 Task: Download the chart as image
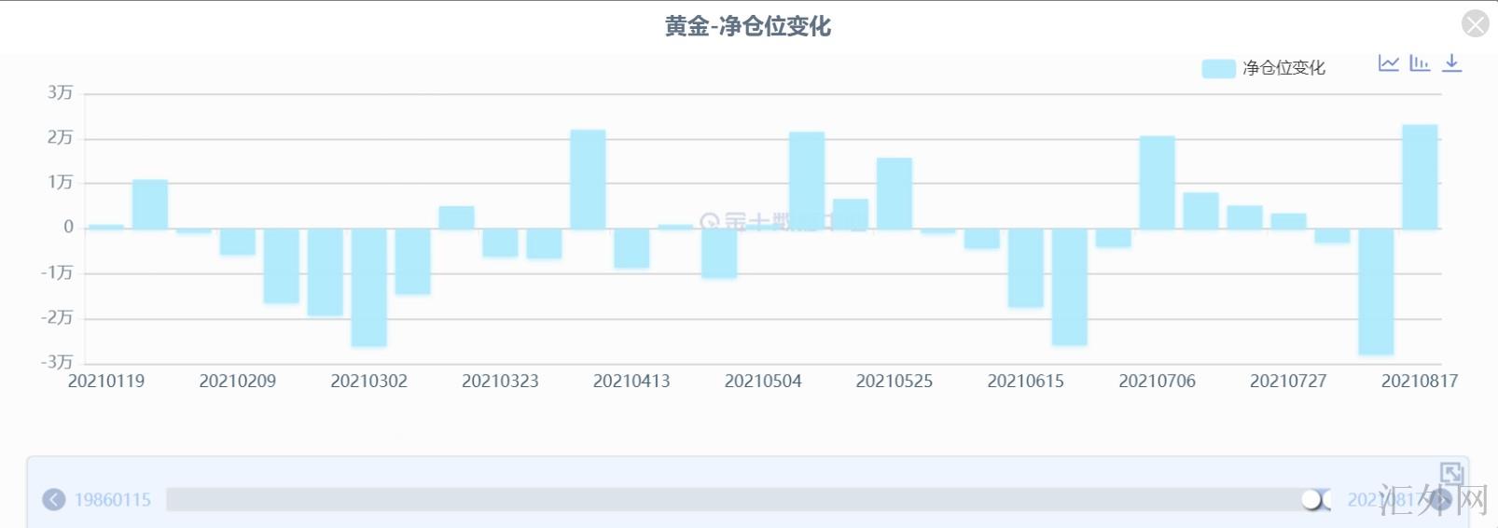click(x=1452, y=63)
